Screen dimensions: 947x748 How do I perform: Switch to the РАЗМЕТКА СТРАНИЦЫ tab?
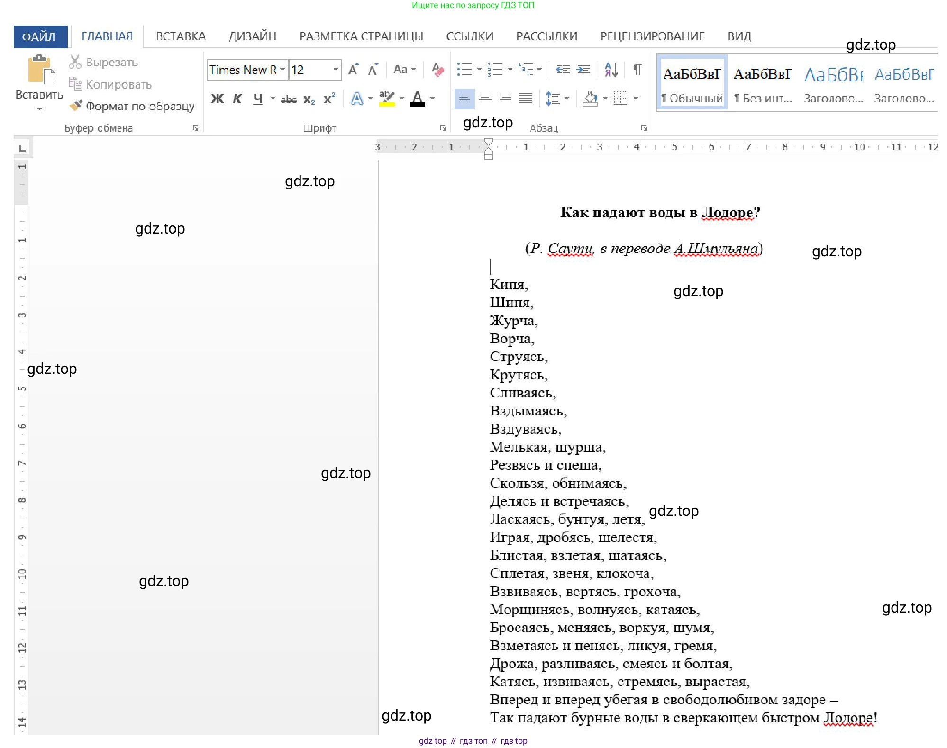(x=361, y=36)
